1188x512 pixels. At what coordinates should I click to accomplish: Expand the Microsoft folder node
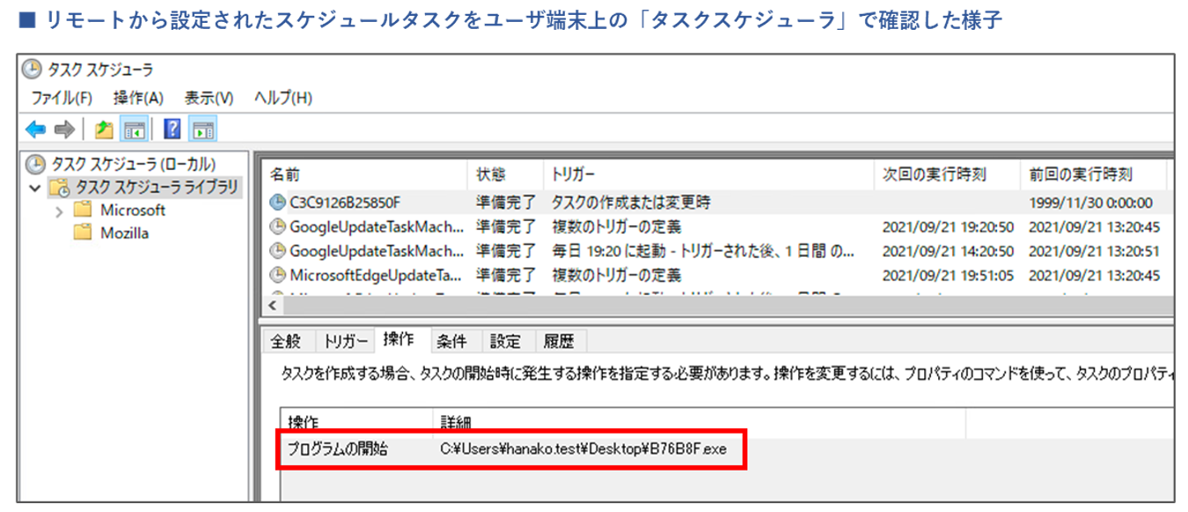[x=59, y=210]
